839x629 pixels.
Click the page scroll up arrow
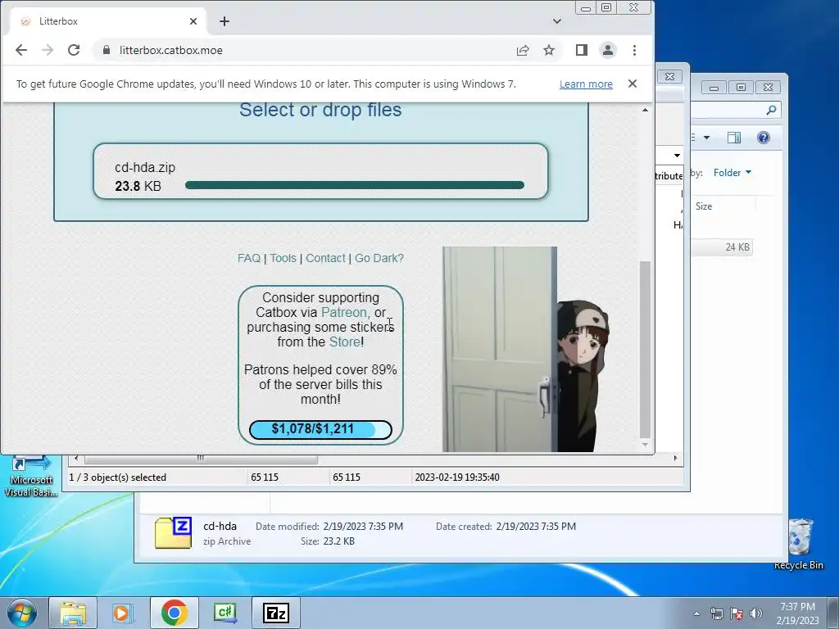646,110
